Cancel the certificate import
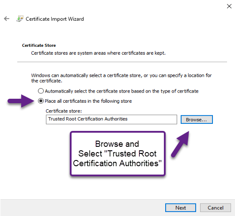This screenshot has width=235, height=216. tap(216, 208)
